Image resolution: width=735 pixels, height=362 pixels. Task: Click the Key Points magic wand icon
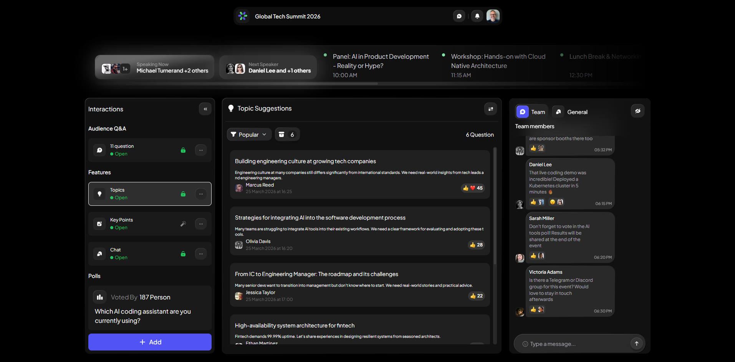pos(183,224)
